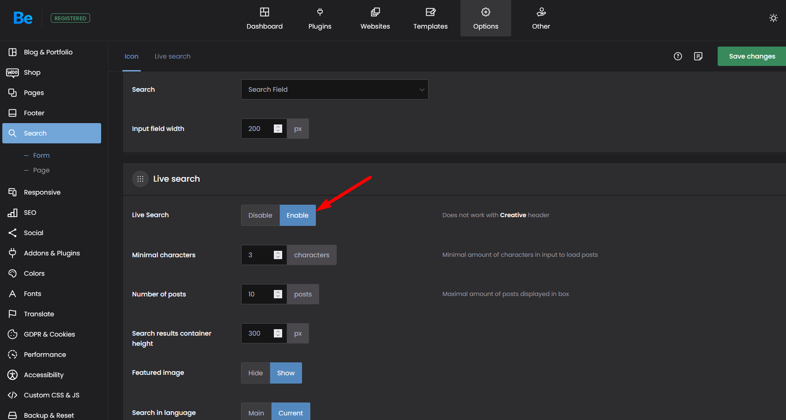Go to Websites section
Viewport: 786px width, 420px height.
coord(375,18)
